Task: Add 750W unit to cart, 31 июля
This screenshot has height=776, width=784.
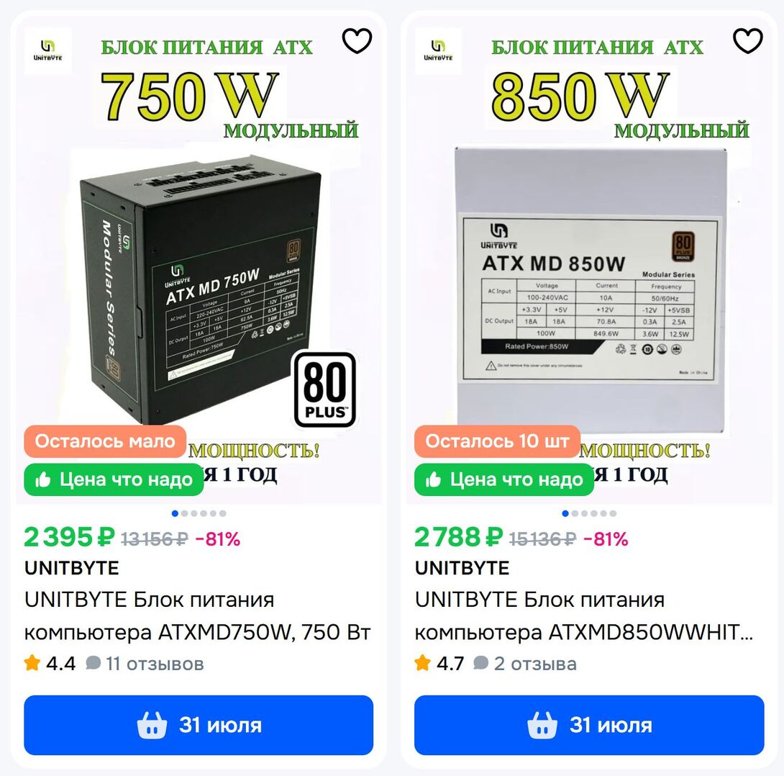Action: point(199,725)
